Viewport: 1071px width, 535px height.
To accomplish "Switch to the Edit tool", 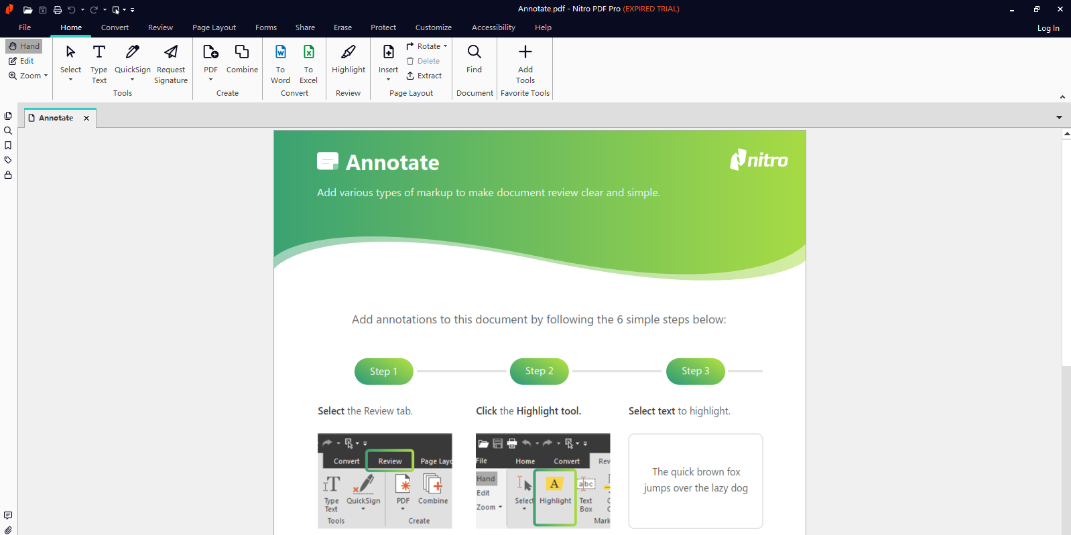I will click(x=21, y=61).
